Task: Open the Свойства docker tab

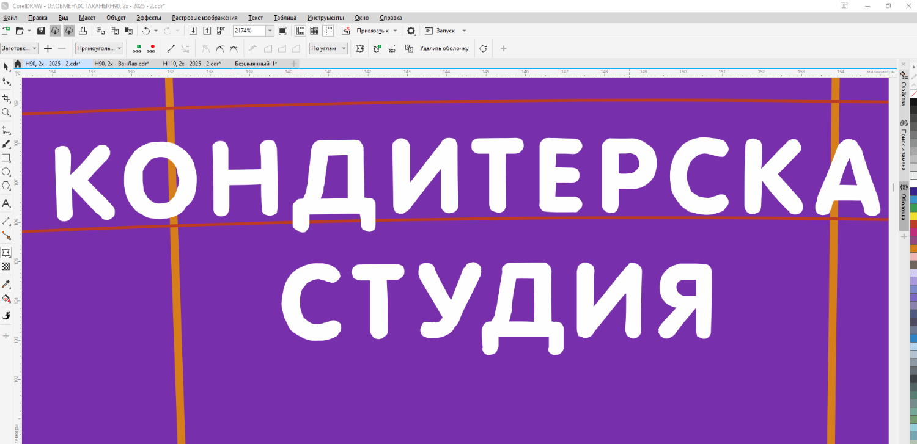Action: point(904,90)
